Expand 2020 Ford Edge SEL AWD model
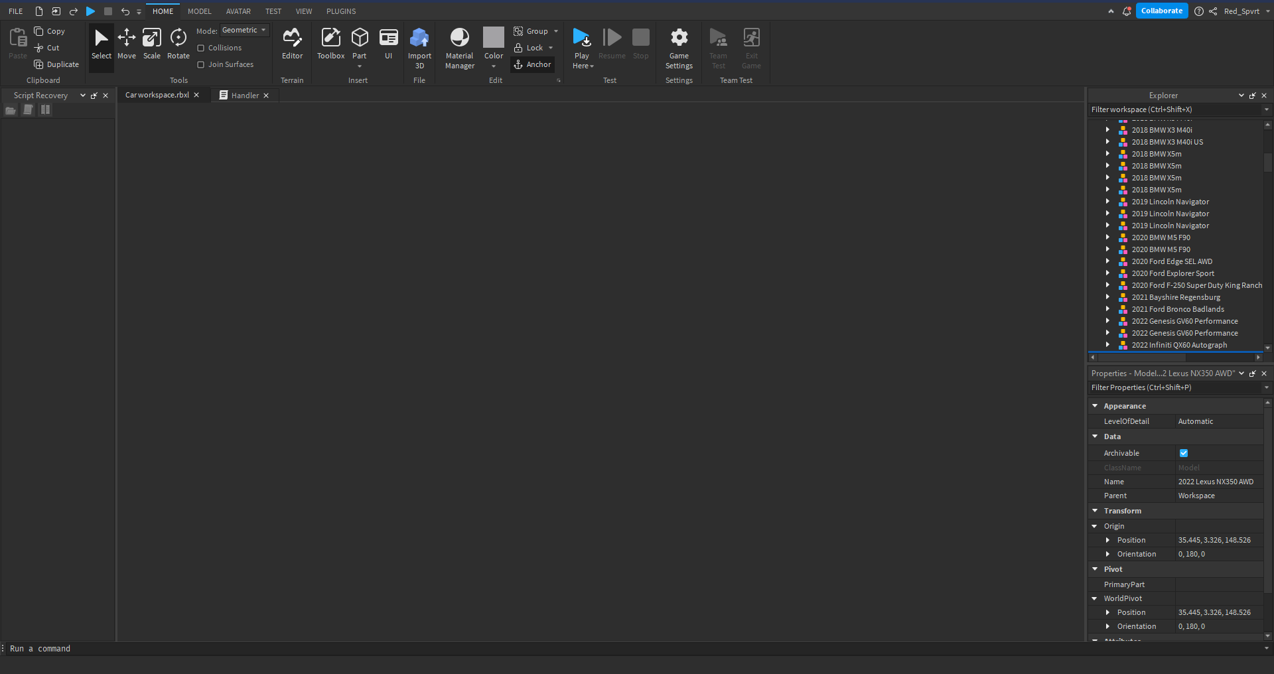The image size is (1274, 674). 1107,261
